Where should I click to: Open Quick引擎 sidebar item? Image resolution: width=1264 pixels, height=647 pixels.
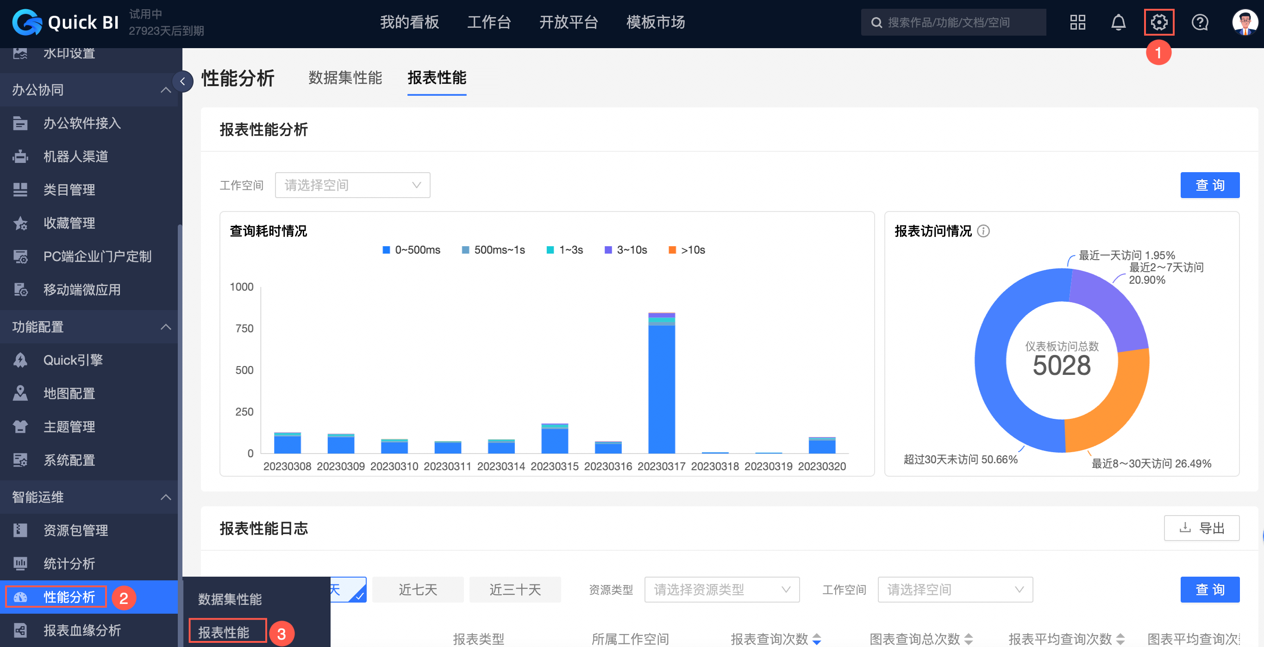coord(89,360)
